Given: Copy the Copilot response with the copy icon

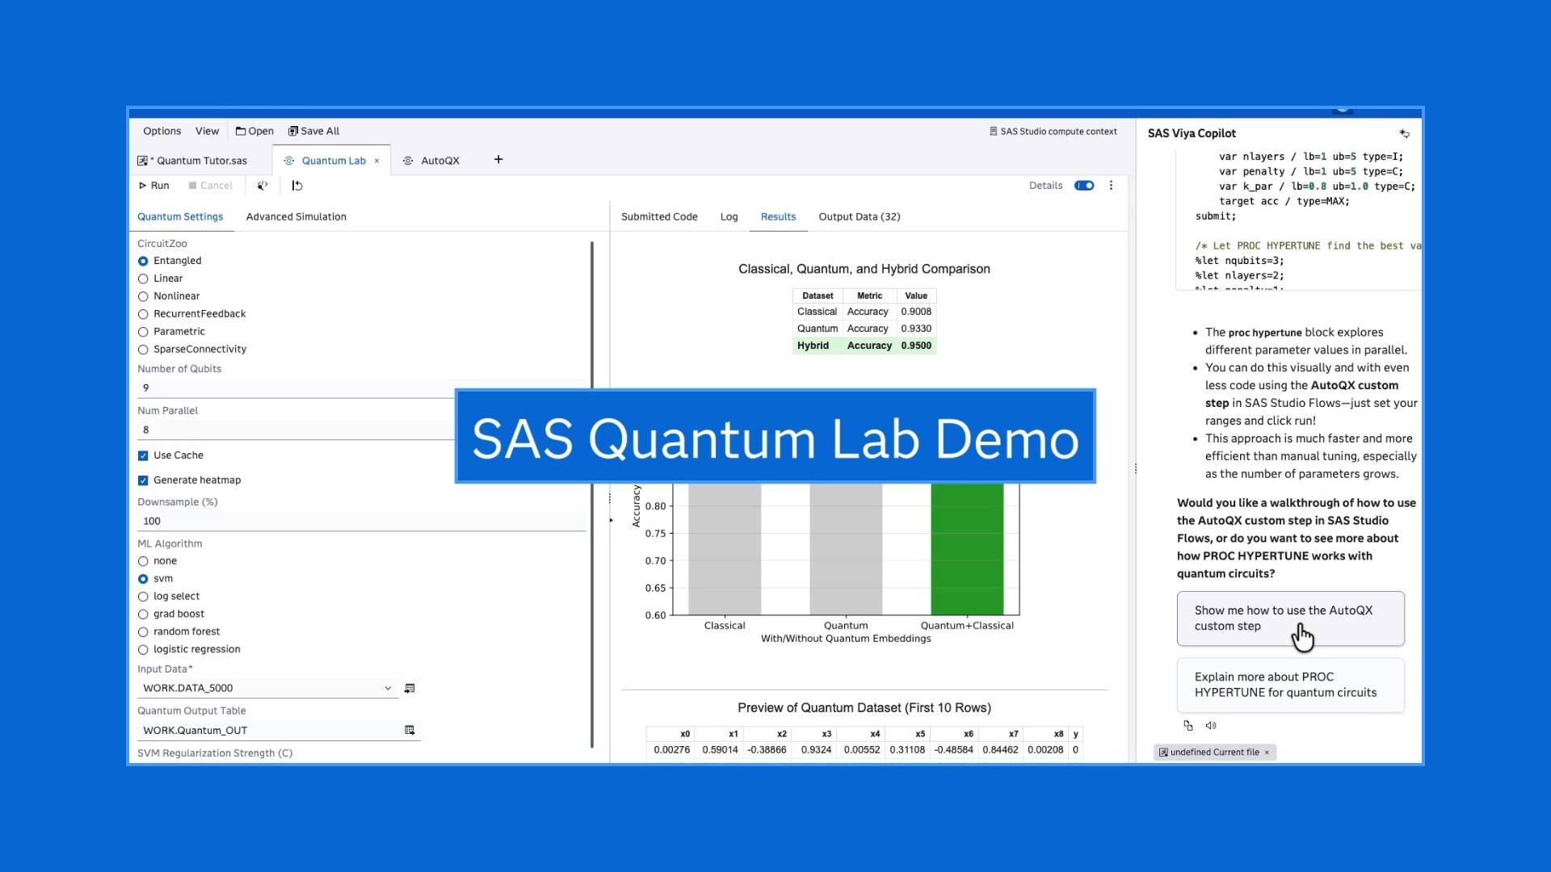Looking at the screenshot, I should (x=1188, y=725).
